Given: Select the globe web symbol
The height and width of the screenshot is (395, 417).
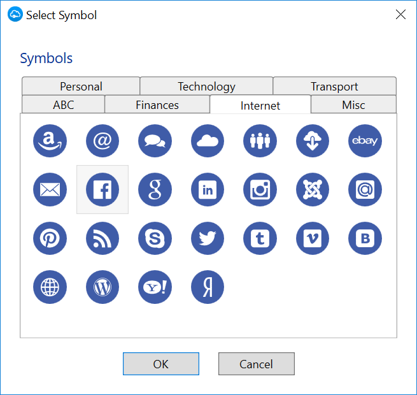Looking at the screenshot, I should point(50,287).
